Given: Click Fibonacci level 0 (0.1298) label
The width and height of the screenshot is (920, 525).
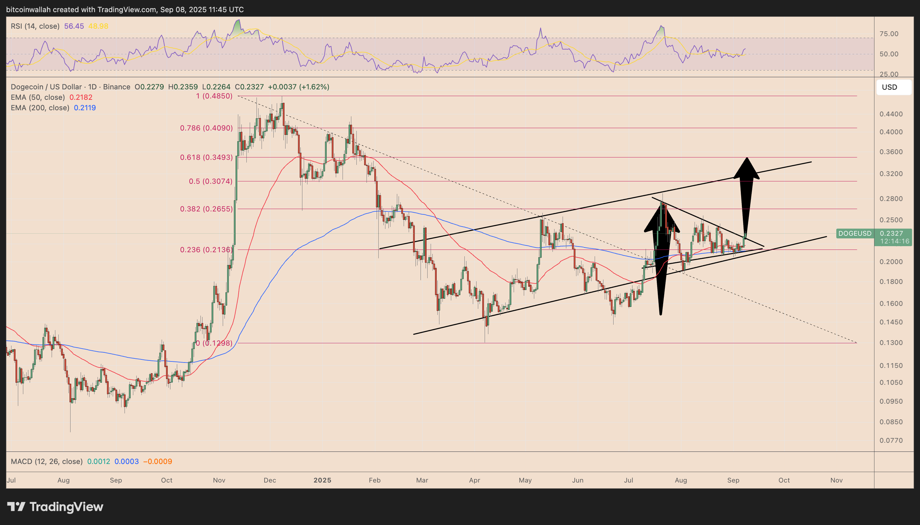Looking at the screenshot, I should 214,343.
